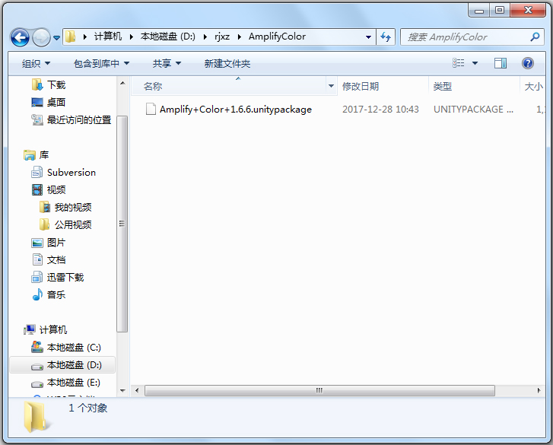
Task: Open the 图片 library
Action: click(x=56, y=242)
